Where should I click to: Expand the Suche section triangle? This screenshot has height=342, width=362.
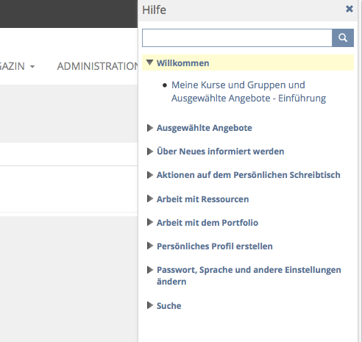150,305
